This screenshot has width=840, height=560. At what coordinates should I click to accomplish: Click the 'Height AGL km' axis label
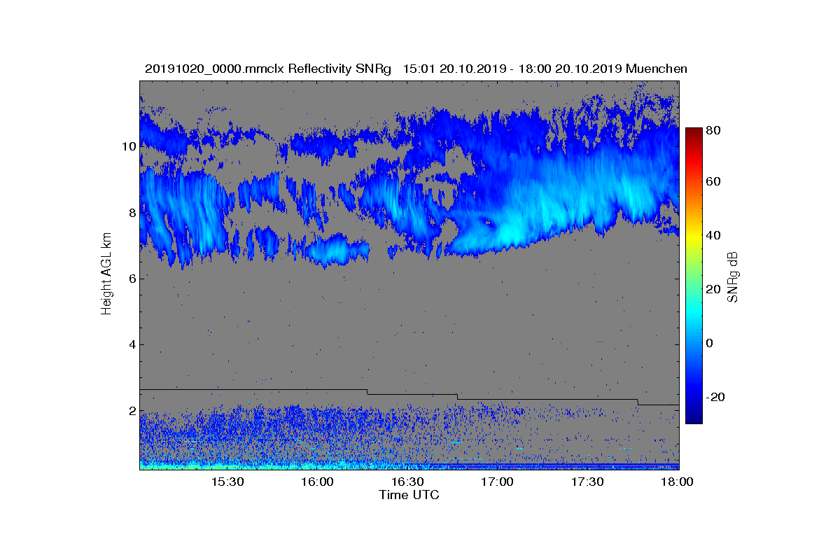[106, 275]
